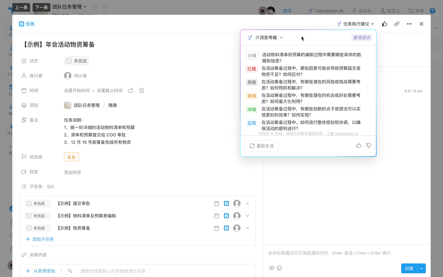Click the 上一条 navigation button
Viewport: 443px width, 277px height.
(x=21, y=7)
